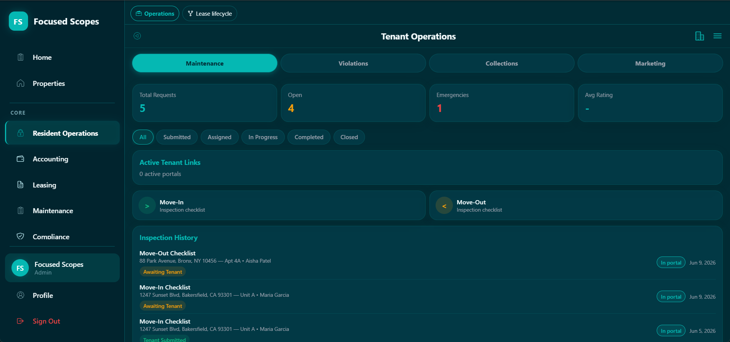The width and height of the screenshot is (730, 342).
Task: Switch to the Maintenance tab
Action: pyautogui.click(x=205, y=63)
